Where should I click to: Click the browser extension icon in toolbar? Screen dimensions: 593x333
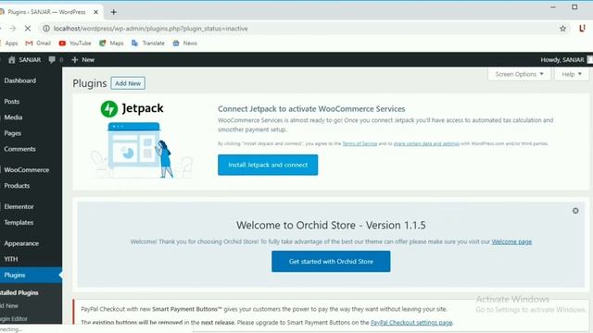click(x=582, y=29)
